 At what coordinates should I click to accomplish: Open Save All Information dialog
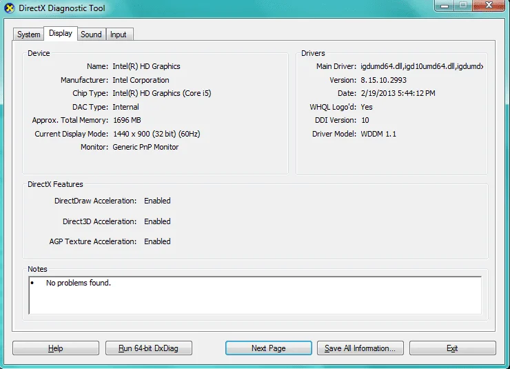pos(360,348)
